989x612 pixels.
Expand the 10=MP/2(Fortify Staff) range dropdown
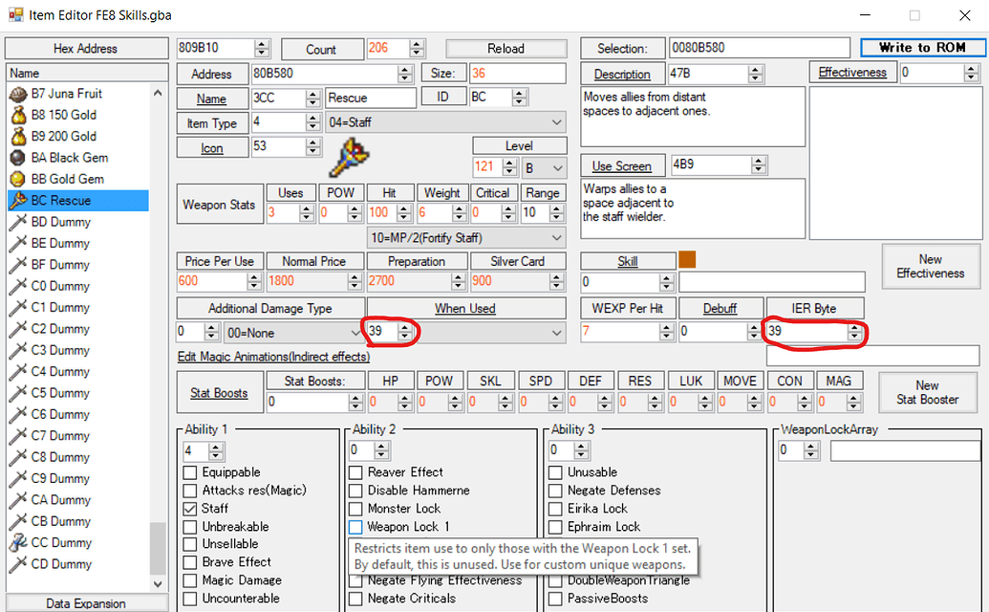[466, 238]
